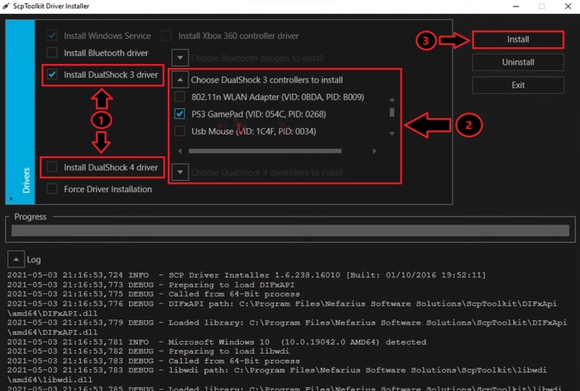Viewport: 580px width, 391px height.
Task: Click the 'Install DualShock 3 driver' label
Action: click(x=111, y=75)
